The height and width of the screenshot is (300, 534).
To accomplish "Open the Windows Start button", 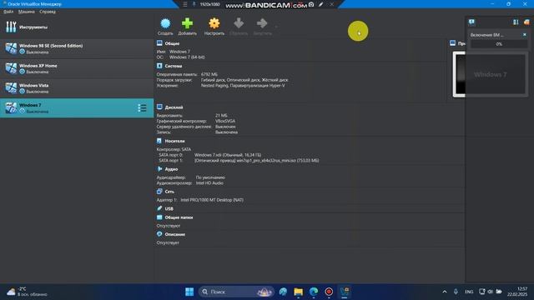I will [x=189, y=292].
